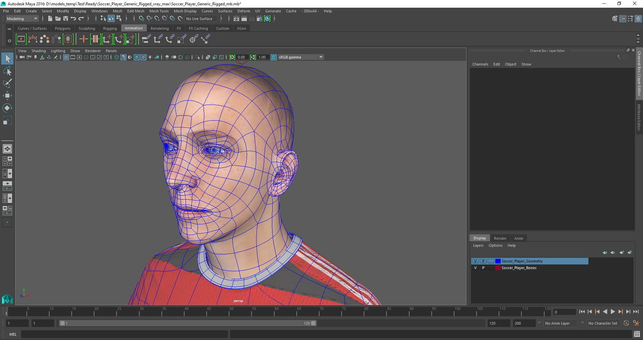643x340 pixels.
Task: Open viewport Panels menu
Action: (x=111, y=51)
